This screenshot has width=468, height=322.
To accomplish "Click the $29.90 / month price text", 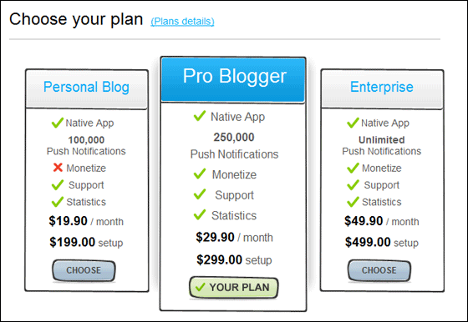I will point(234,238).
